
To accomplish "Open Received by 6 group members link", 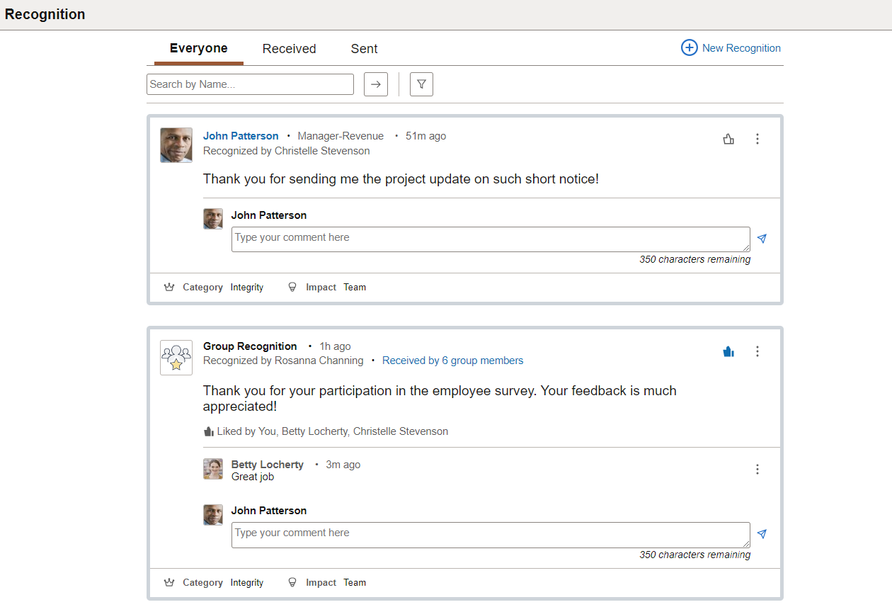I will pos(453,361).
